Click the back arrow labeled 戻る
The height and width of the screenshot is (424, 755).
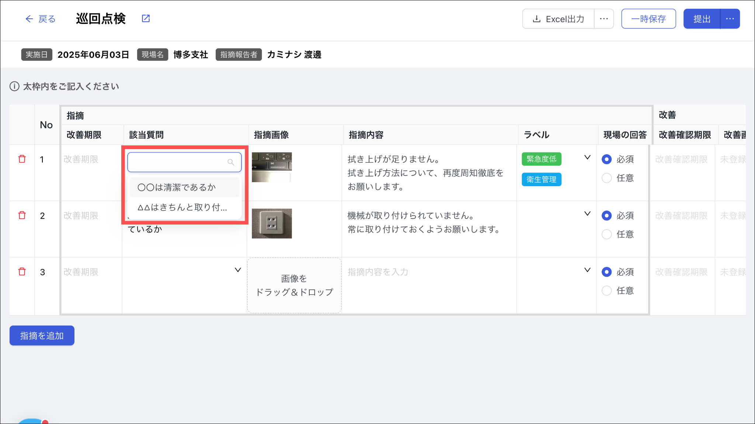click(x=40, y=19)
